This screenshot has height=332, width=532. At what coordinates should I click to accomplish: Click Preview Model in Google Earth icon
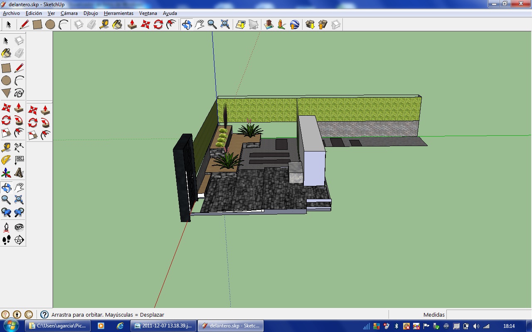pos(294,24)
